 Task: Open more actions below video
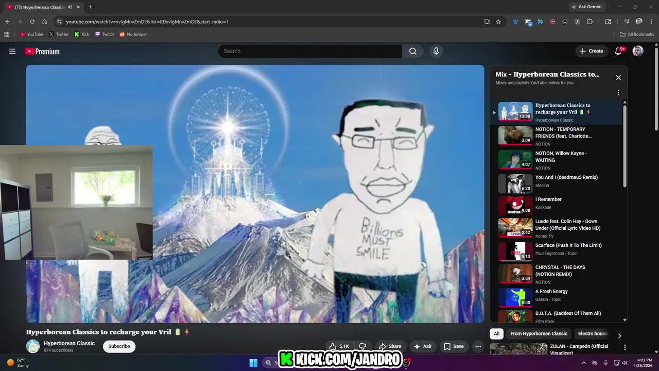[x=478, y=346]
